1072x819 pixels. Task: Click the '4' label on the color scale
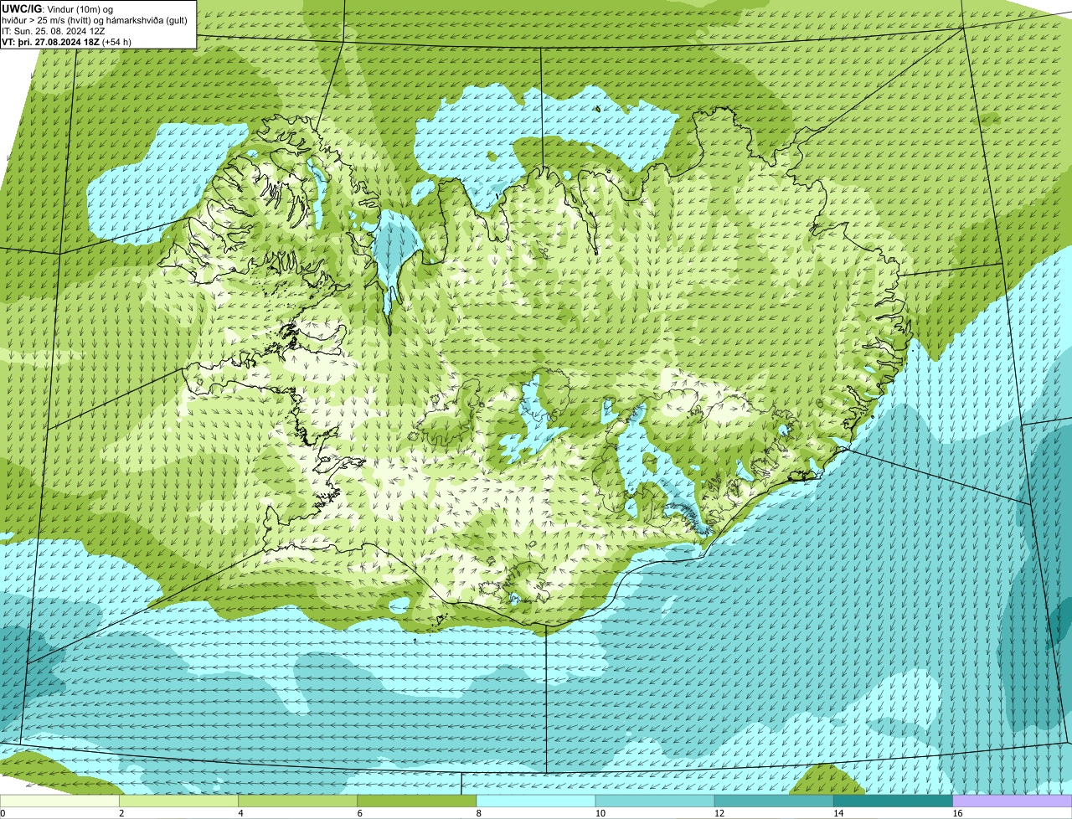point(240,813)
